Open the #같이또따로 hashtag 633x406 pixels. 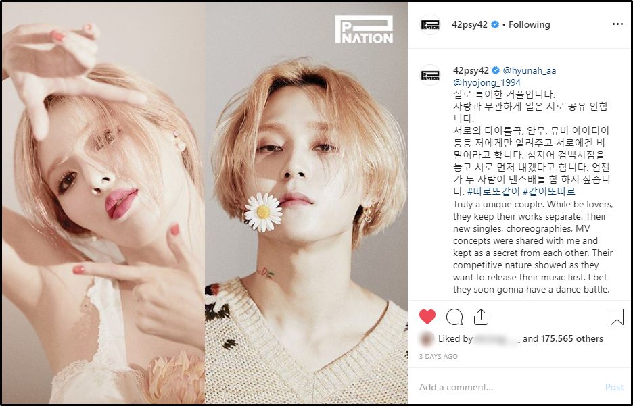point(549,191)
